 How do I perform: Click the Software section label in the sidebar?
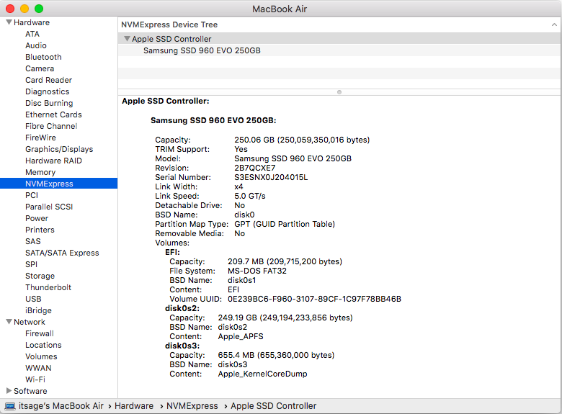click(30, 391)
